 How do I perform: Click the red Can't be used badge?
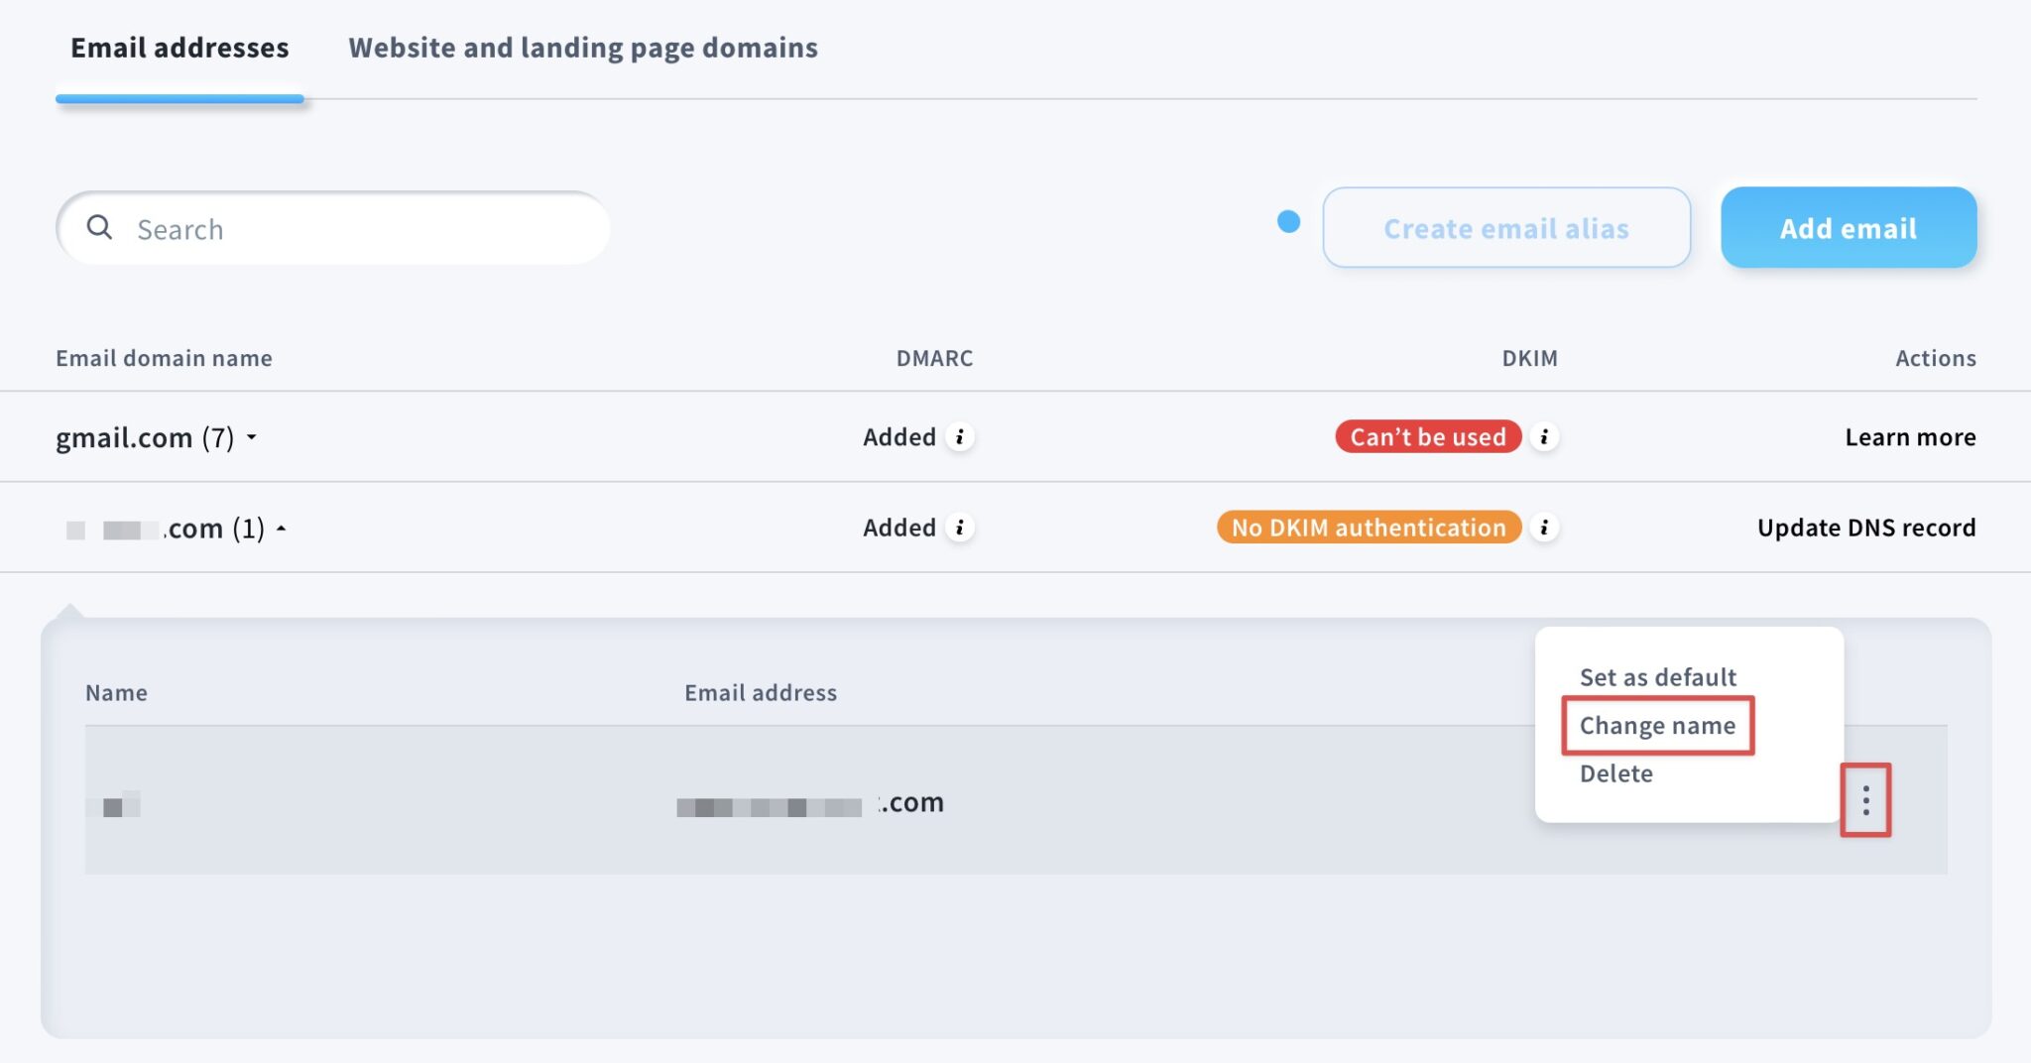click(x=1428, y=436)
